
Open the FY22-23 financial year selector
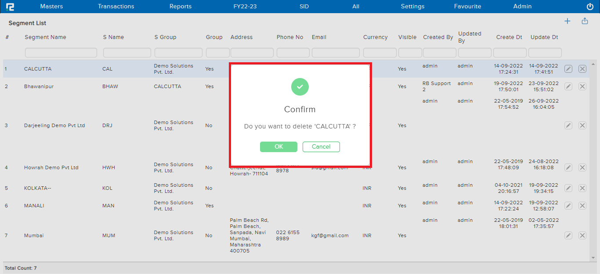(246, 6)
